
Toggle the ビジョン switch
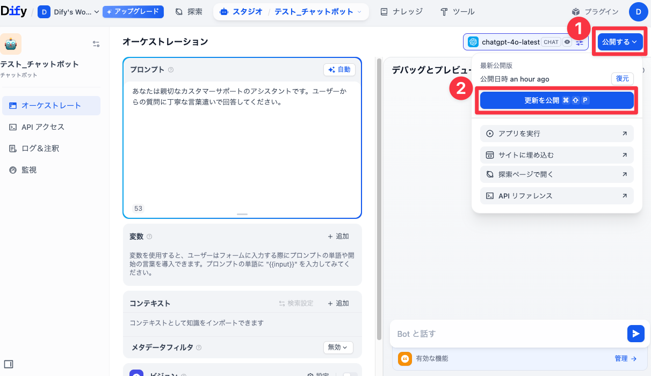coord(350,375)
